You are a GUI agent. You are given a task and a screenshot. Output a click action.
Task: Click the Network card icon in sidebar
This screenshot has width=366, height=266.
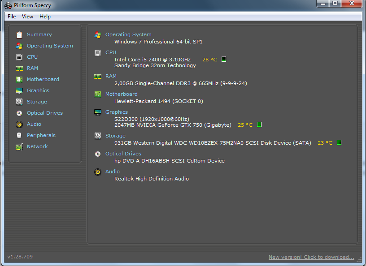(19, 147)
